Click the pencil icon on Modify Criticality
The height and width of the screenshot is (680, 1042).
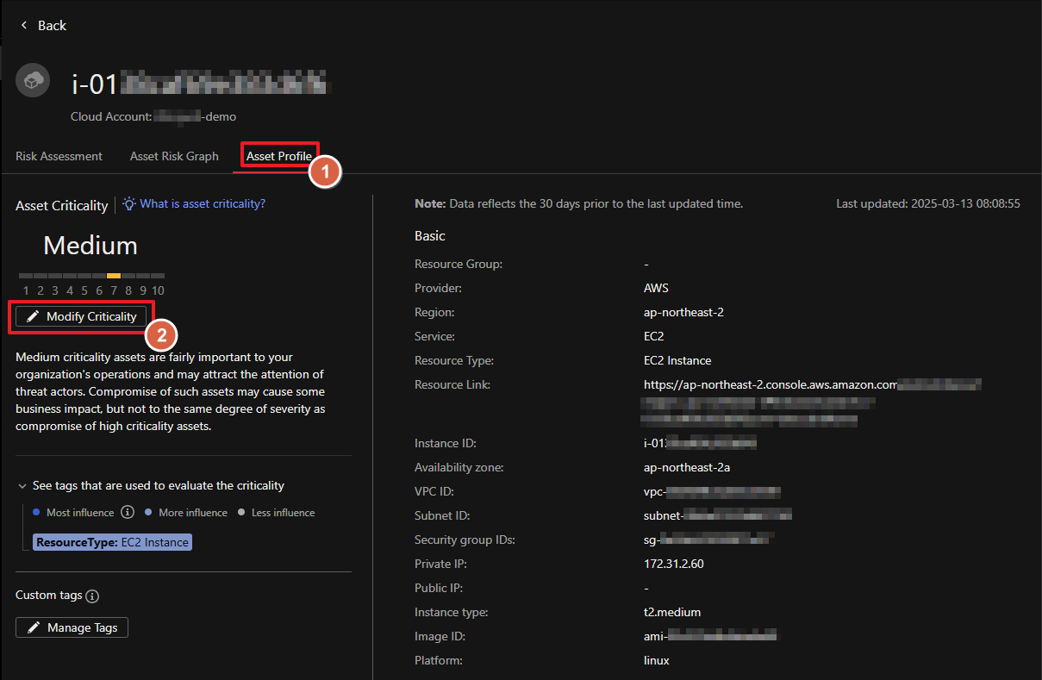coord(33,317)
